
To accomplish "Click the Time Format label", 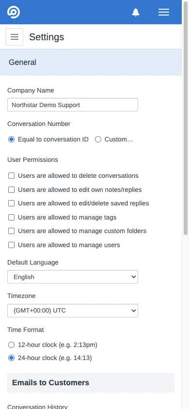I will [x=26, y=330].
